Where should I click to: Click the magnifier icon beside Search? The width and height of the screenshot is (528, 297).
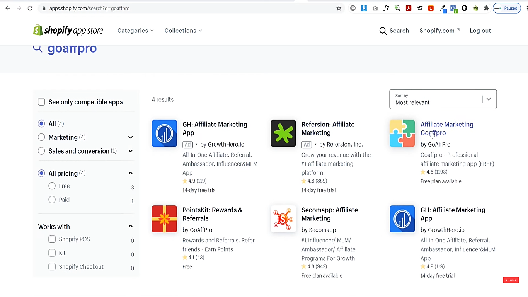point(383,31)
